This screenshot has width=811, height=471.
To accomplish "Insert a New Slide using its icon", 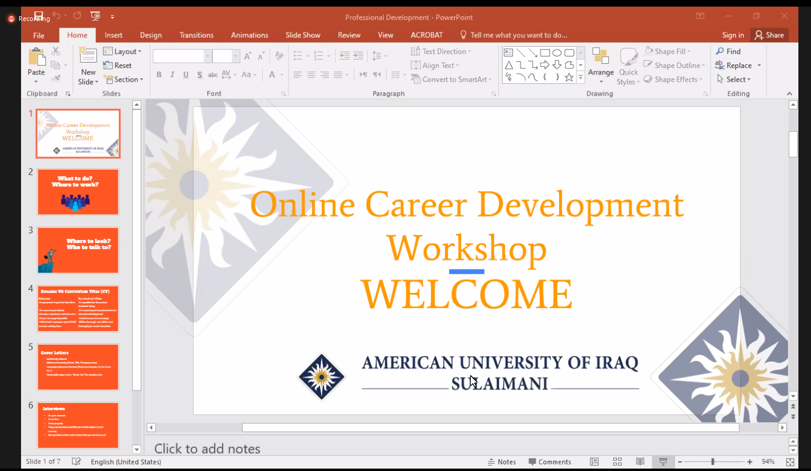I will 88,55.
